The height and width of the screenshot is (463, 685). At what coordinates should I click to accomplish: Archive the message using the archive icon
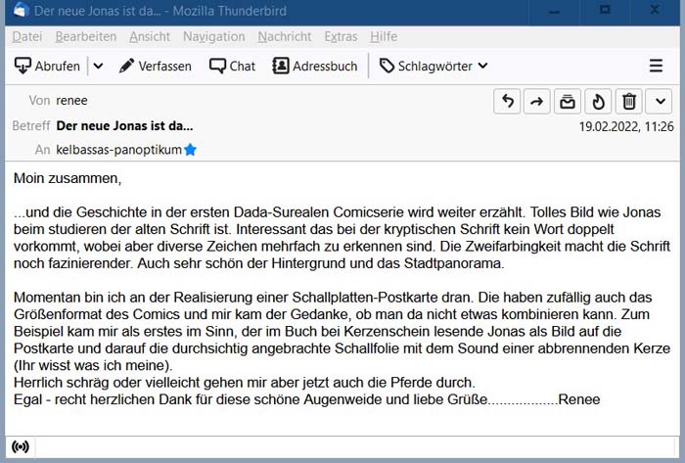click(x=567, y=101)
